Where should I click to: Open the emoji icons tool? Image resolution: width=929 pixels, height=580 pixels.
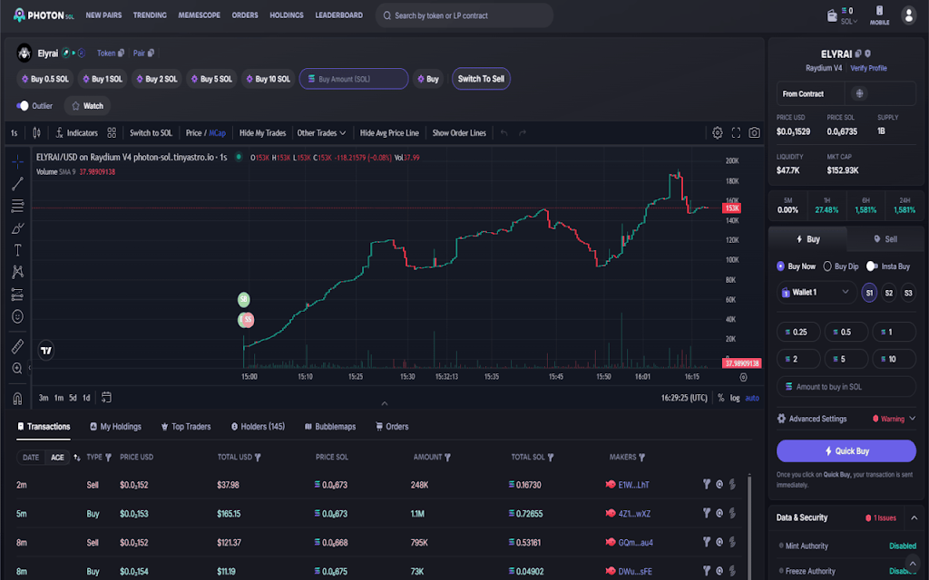coord(18,316)
